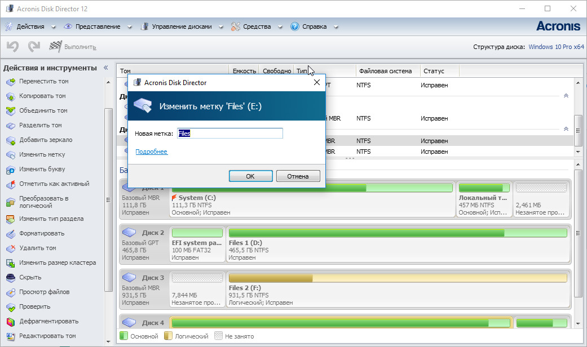Click the Redo arrow icon in toolbar
The width and height of the screenshot is (587, 347).
tap(34, 47)
